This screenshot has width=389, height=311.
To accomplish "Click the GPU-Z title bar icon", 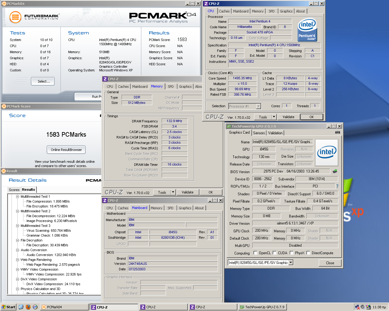I will (x=229, y=126).
